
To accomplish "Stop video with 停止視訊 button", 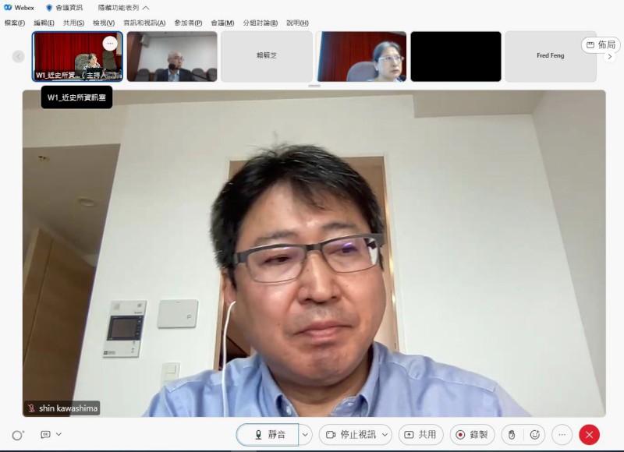I will click(349, 435).
